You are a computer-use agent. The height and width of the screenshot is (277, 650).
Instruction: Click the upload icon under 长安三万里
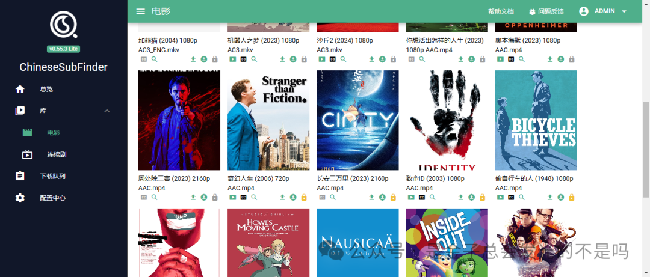point(372,197)
